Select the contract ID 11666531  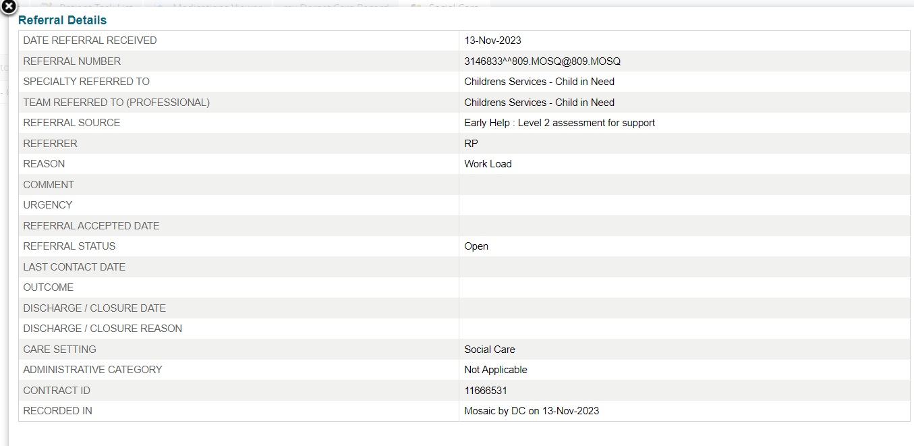(x=486, y=391)
